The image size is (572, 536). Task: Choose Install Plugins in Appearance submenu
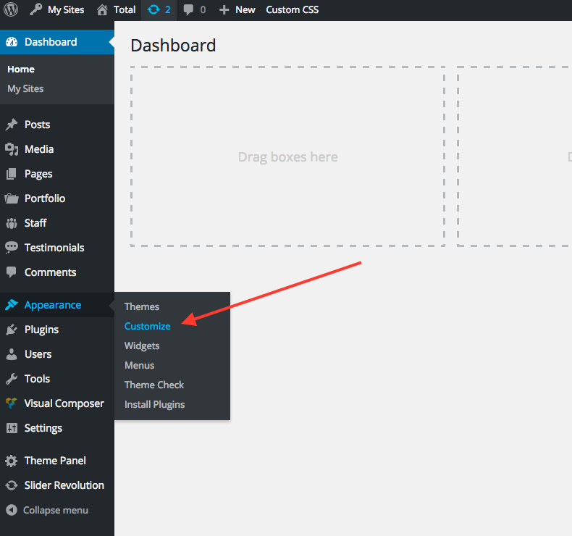(155, 405)
